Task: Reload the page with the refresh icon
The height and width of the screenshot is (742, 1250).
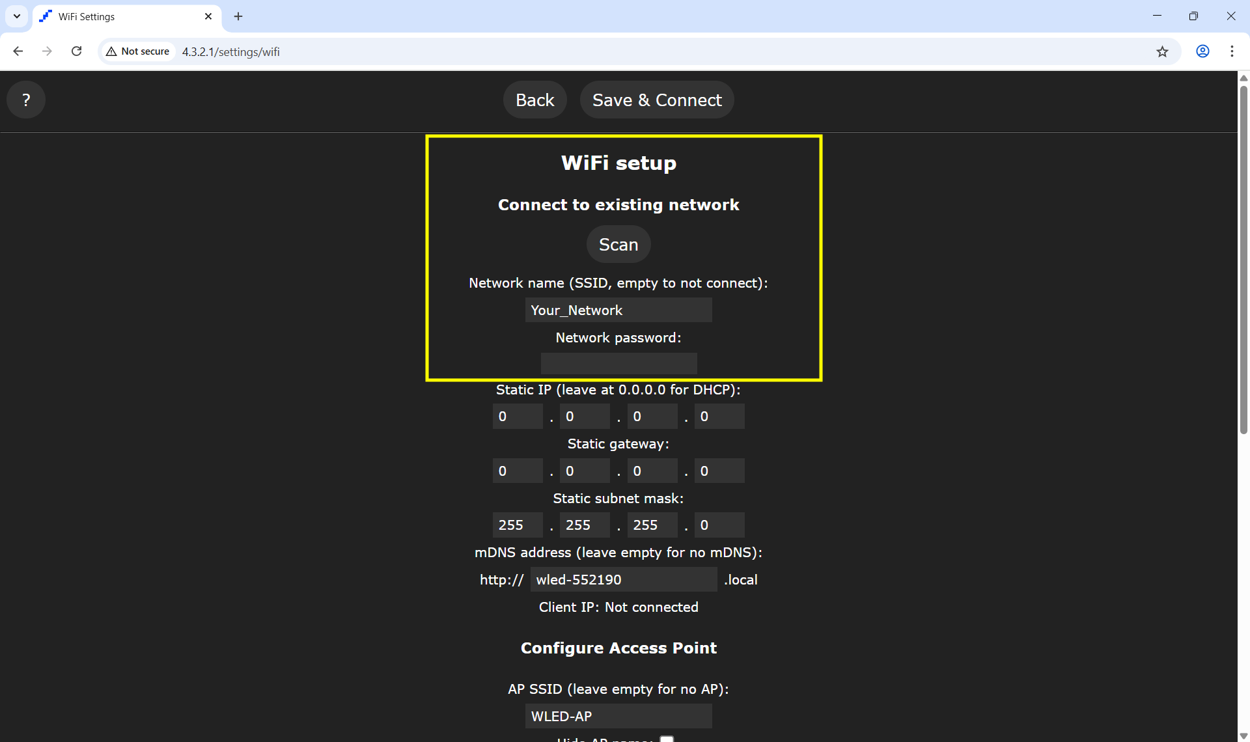Action: pyautogui.click(x=76, y=51)
